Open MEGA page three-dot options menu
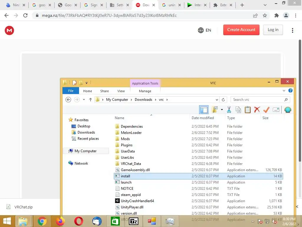 click(x=292, y=30)
